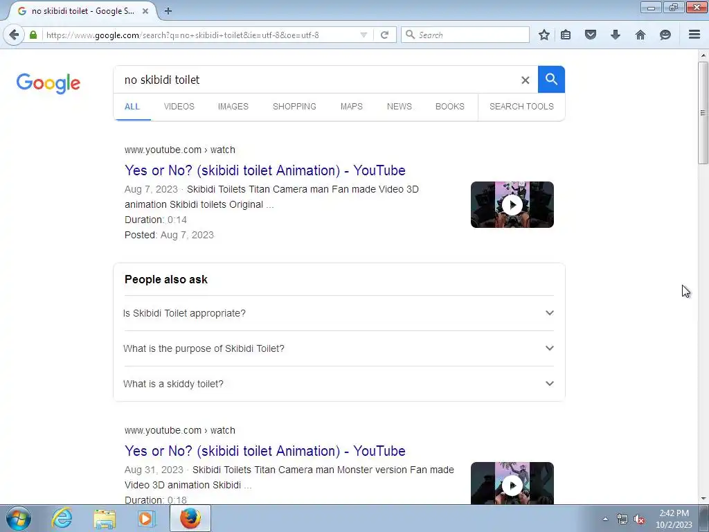Open Windows Media Player on taskbar
Image resolution: width=709 pixels, height=532 pixels.
tap(146, 518)
